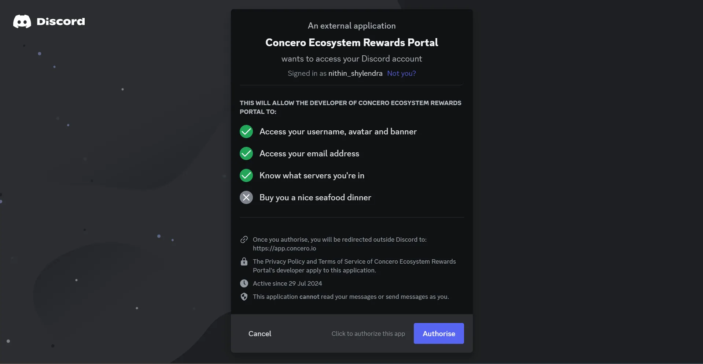
Task: Click the padlock privacy policy icon
Action: [244, 261]
